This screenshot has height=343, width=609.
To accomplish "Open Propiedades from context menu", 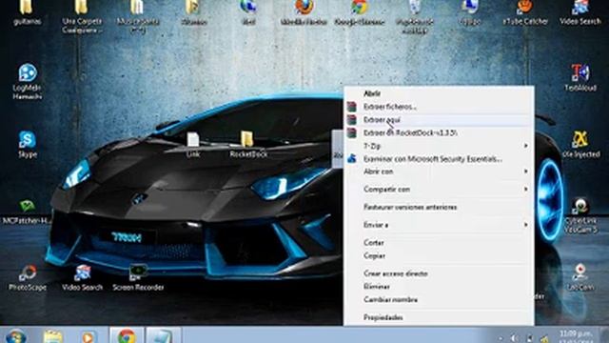I will tap(439, 317).
